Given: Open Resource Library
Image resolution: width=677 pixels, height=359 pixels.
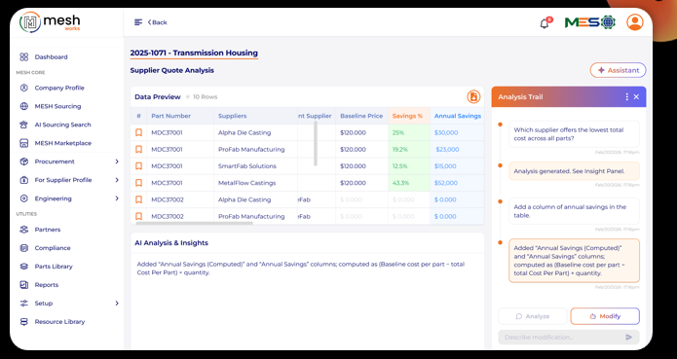Looking at the screenshot, I should [x=59, y=322].
